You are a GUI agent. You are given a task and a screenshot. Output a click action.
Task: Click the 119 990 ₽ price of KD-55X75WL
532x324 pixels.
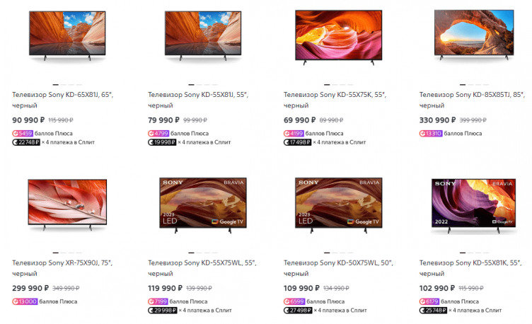(166, 288)
